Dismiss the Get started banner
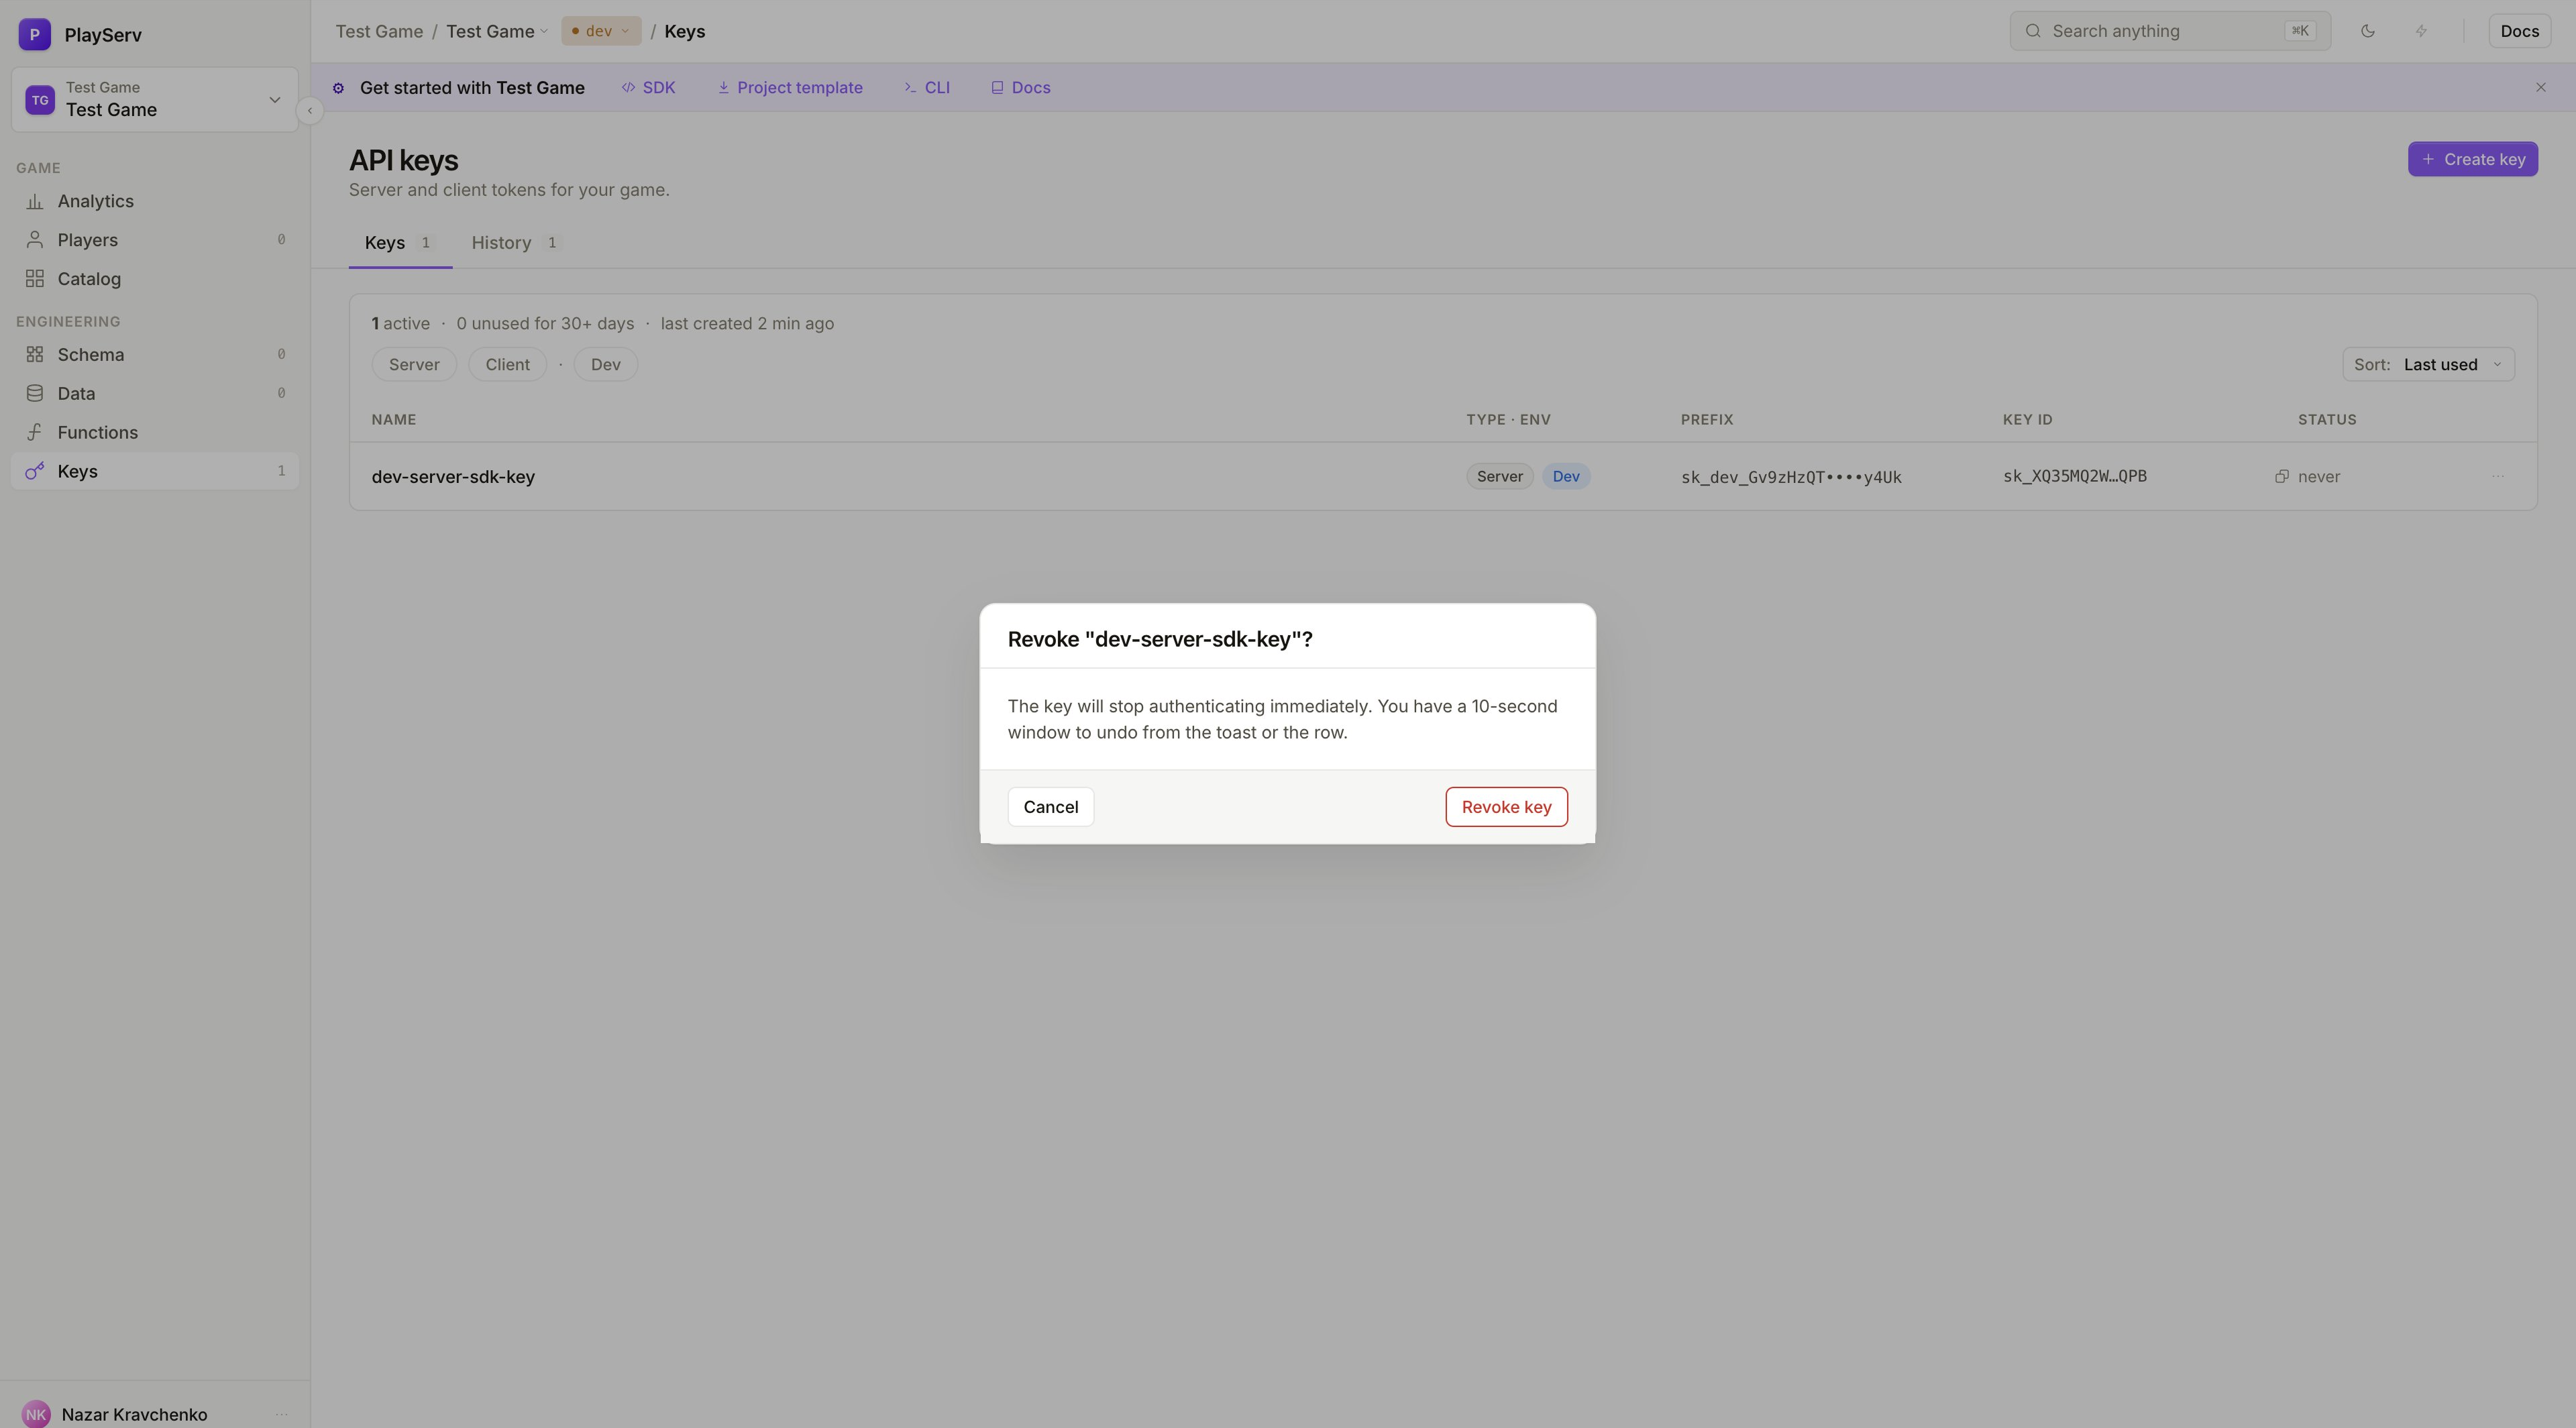The height and width of the screenshot is (1428, 2576). pyautogui.click(x=2540, y=88)
